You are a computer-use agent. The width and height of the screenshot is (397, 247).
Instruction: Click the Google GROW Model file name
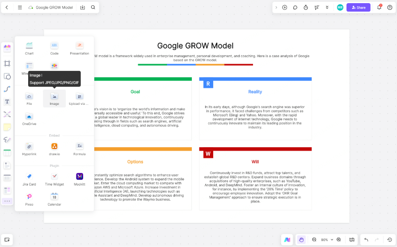54,8
